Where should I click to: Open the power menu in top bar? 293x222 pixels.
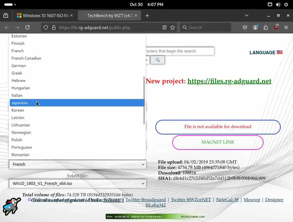286,5
